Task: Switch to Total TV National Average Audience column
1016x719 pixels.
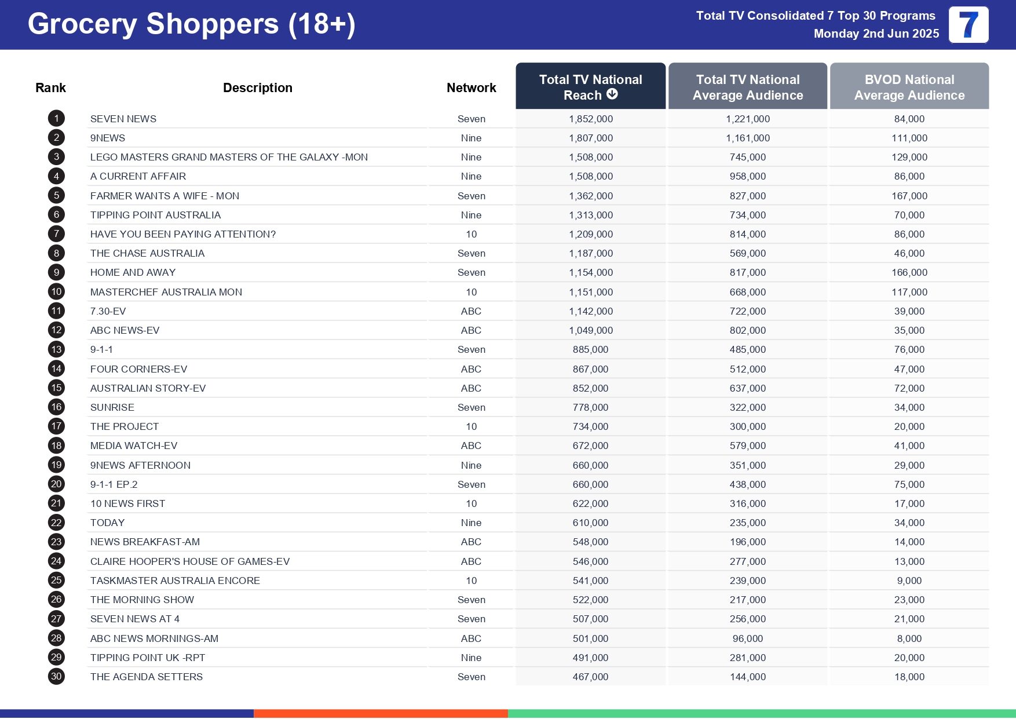Action: (747, 87)
